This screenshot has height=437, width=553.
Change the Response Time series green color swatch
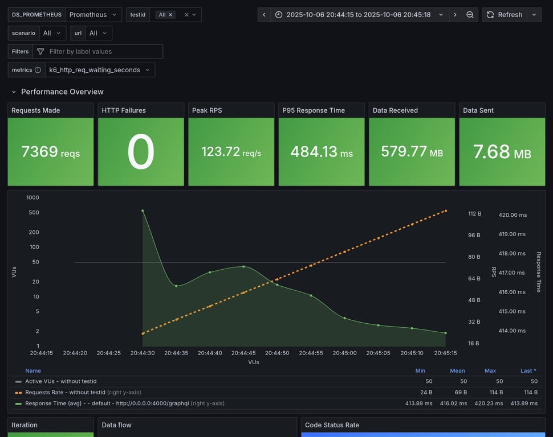point(18,403)
